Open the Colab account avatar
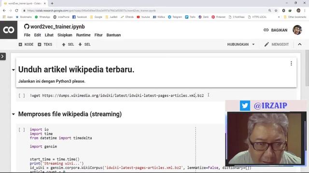The width and height of the screenshot is (309, 173). 297,30
